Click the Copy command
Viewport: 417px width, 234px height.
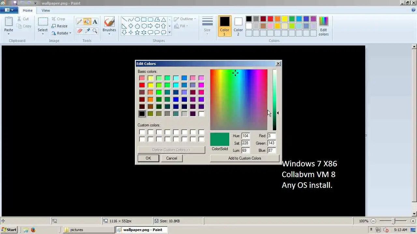click(24, 26)
